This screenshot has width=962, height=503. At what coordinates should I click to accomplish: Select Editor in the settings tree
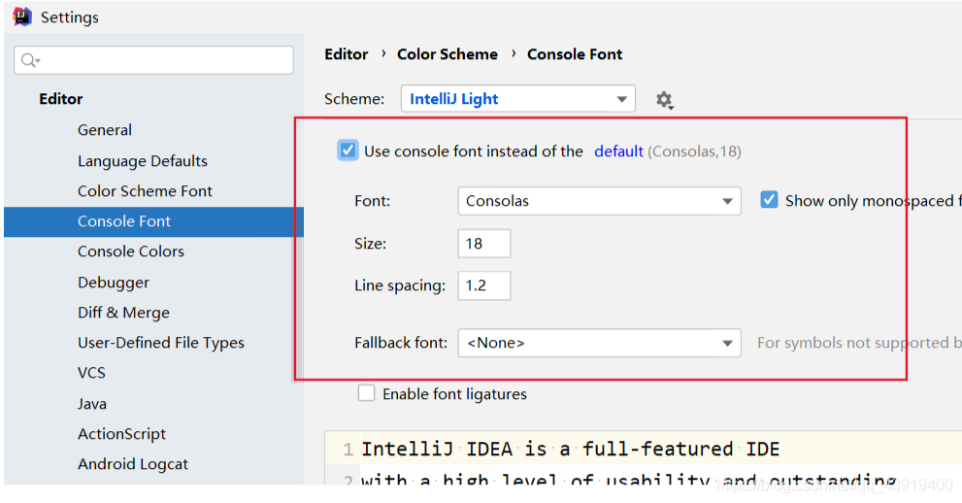click(61, 99)
